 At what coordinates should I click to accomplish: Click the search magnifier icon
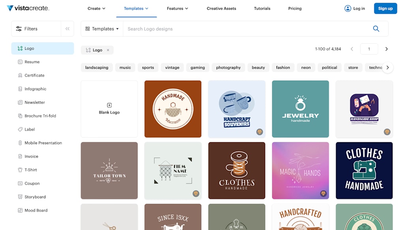376,28
